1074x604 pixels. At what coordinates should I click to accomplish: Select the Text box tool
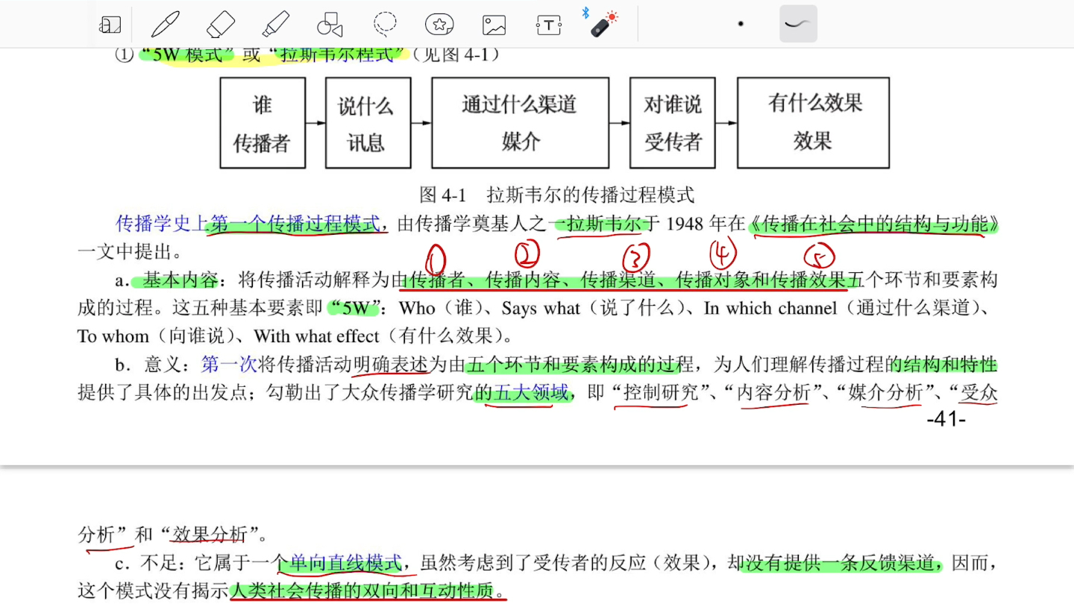click(x=547, y=23)
